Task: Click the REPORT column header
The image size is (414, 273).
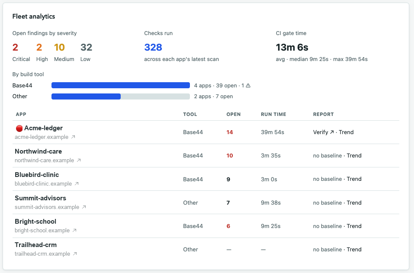Action: (324, 114)
